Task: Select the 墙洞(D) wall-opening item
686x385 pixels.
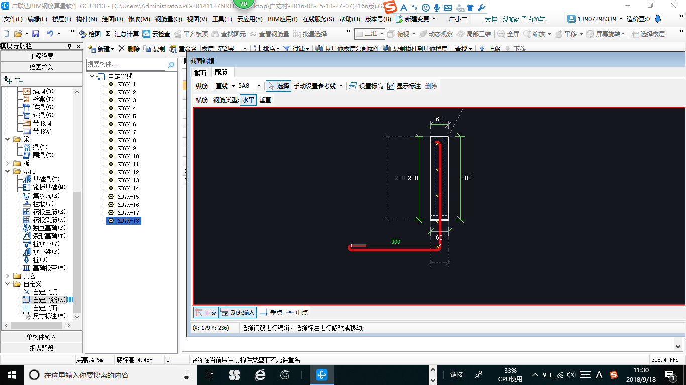Action: [43, 91]
